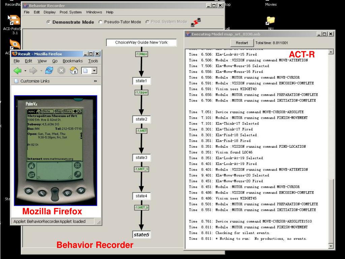This screenshot has height=259, width=345.
Task: Reload the page with Firefox refresh icon
Action: [x=49, y=70]
